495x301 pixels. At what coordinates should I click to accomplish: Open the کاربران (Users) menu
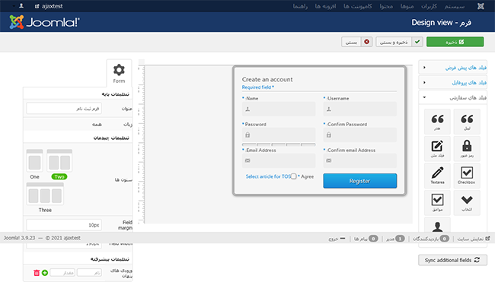429,6
